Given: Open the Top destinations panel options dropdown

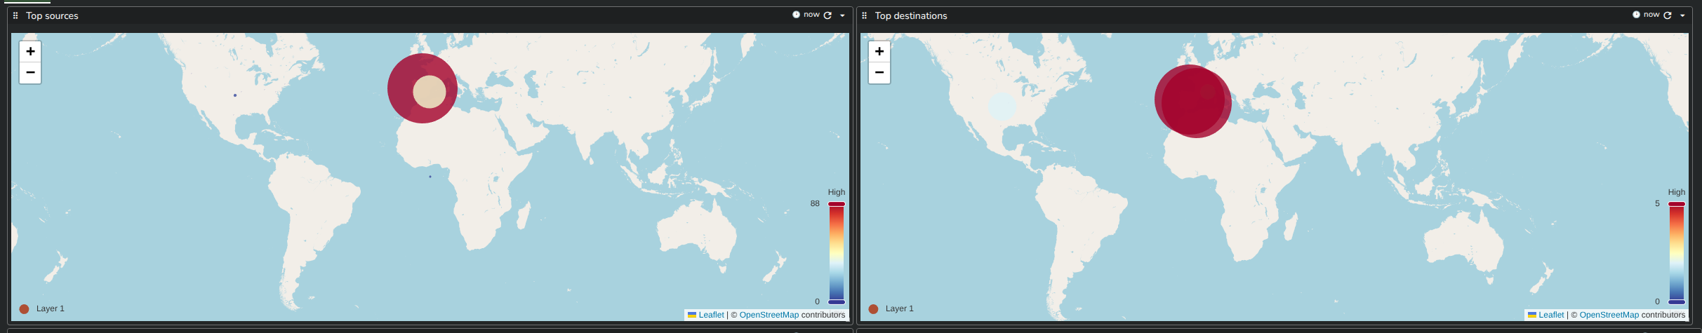Looking at the screenshot, I should [1682, 15].
